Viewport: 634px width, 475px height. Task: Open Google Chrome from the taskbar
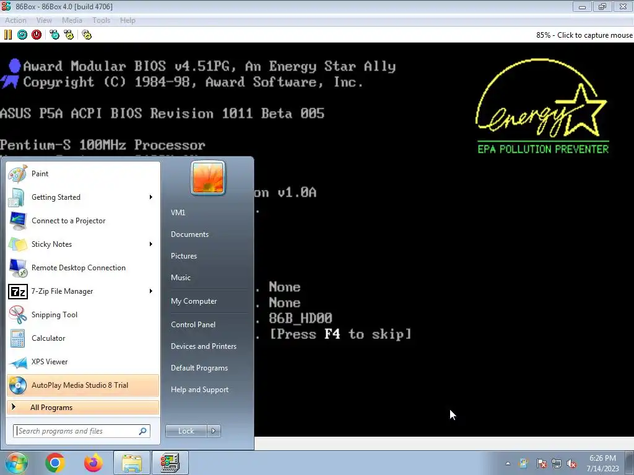[x=55, y=463]
